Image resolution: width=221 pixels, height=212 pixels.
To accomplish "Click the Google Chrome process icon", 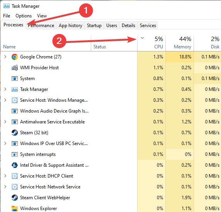I will [x=15, y=57].
